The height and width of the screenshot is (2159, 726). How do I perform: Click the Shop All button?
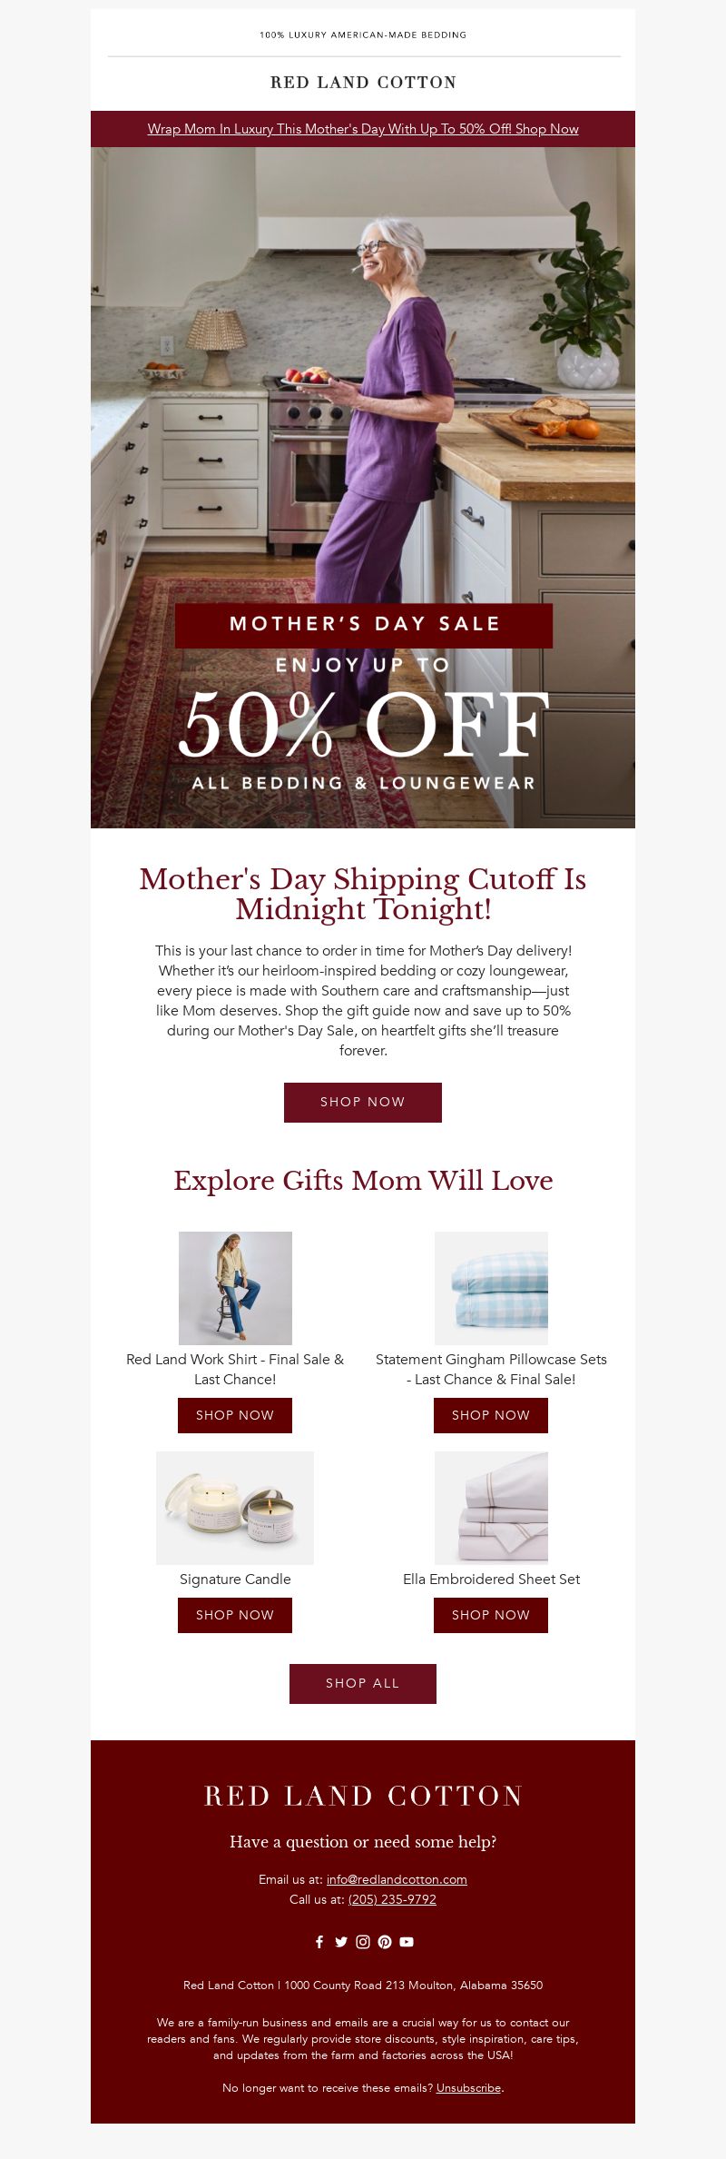coord(363,1683)
